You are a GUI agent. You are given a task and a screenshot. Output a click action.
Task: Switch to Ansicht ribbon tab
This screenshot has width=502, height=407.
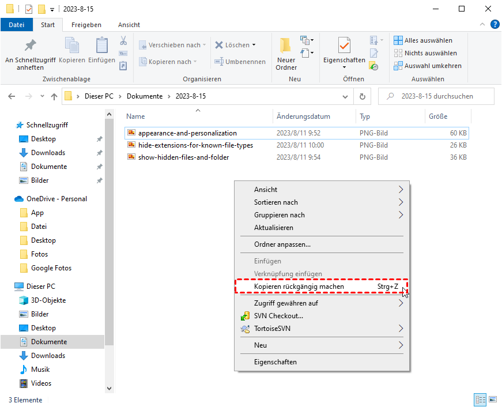tap(129, 25)
